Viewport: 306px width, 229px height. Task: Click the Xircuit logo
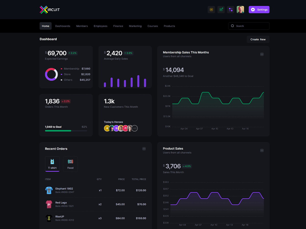50,10
